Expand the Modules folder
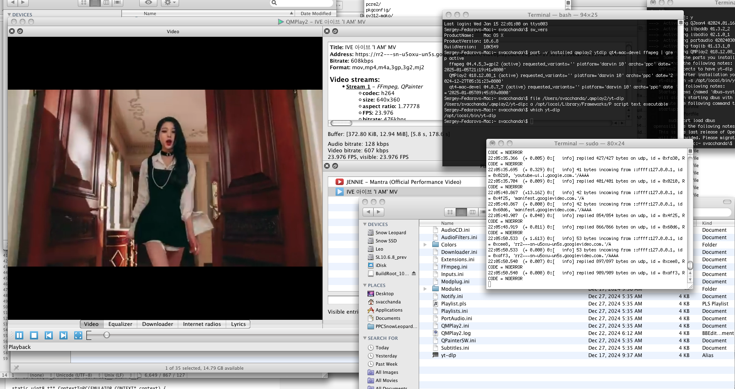735x389 pixels. pos(425,289)
